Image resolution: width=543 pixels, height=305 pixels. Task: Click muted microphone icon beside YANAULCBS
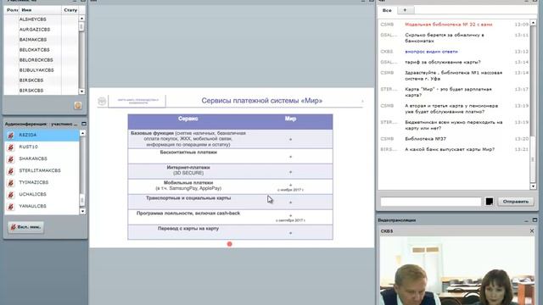(x=11, y=207)
